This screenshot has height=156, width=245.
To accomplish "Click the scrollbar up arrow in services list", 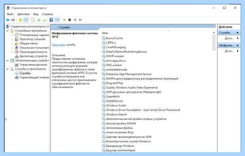I will tap(214, 32).
